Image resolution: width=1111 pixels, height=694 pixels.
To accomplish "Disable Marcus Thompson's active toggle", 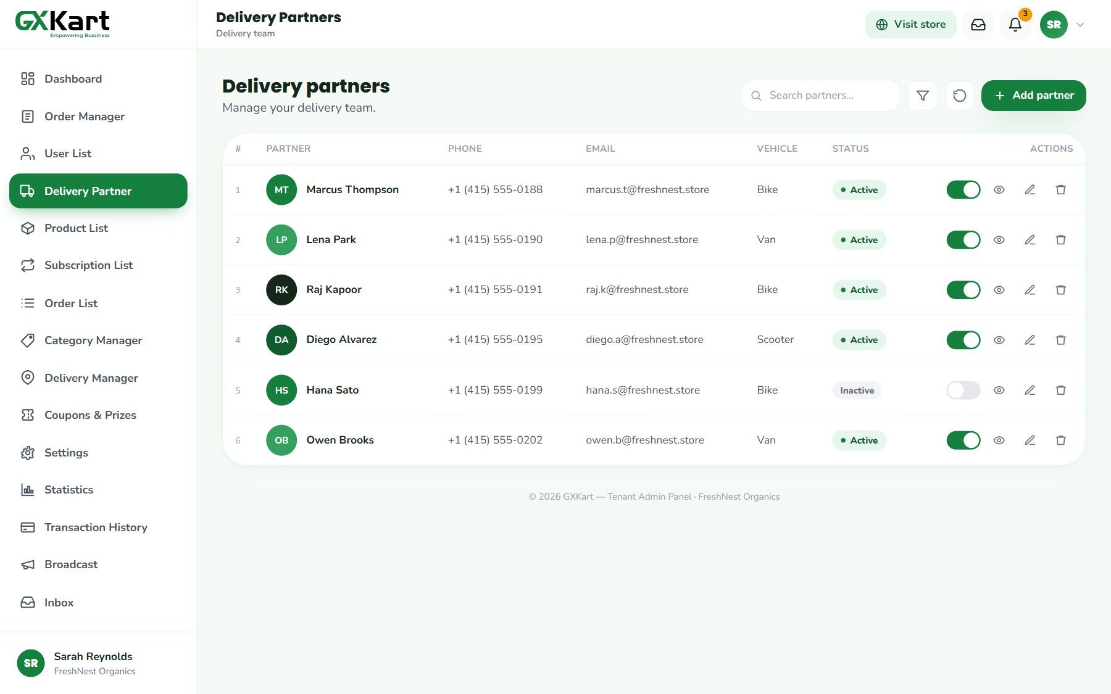I will pyautogui.click(x=963, y=190).
